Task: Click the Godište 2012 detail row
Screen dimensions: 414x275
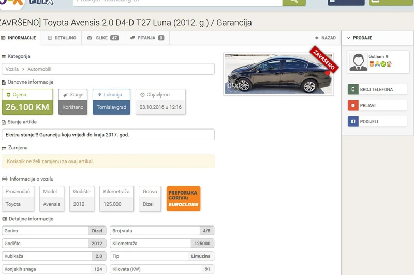Action: click(x=54, y=244)
